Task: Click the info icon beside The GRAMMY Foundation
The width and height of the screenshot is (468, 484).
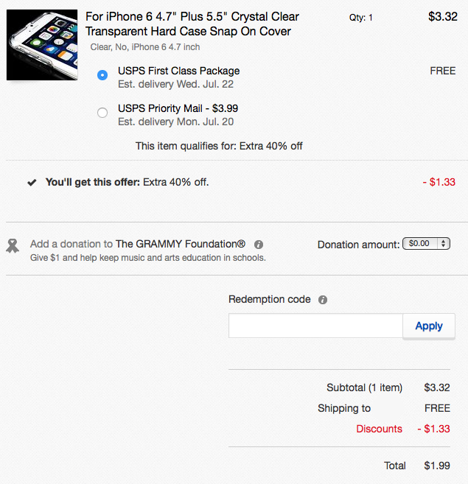Action: click(259, 245)
